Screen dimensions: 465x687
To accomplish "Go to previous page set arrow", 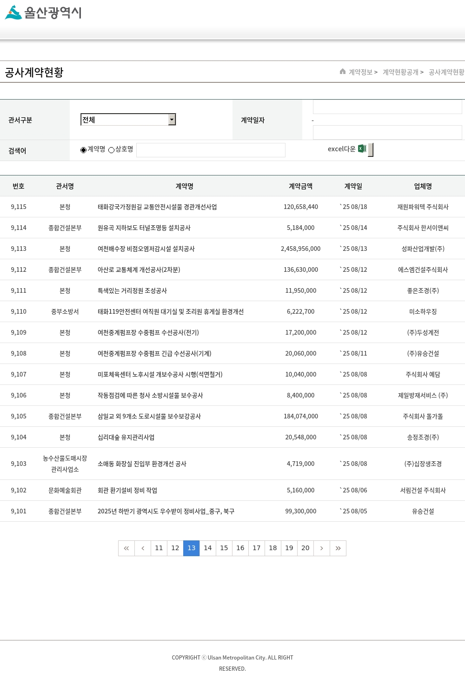I will click(x=143, y=548).
